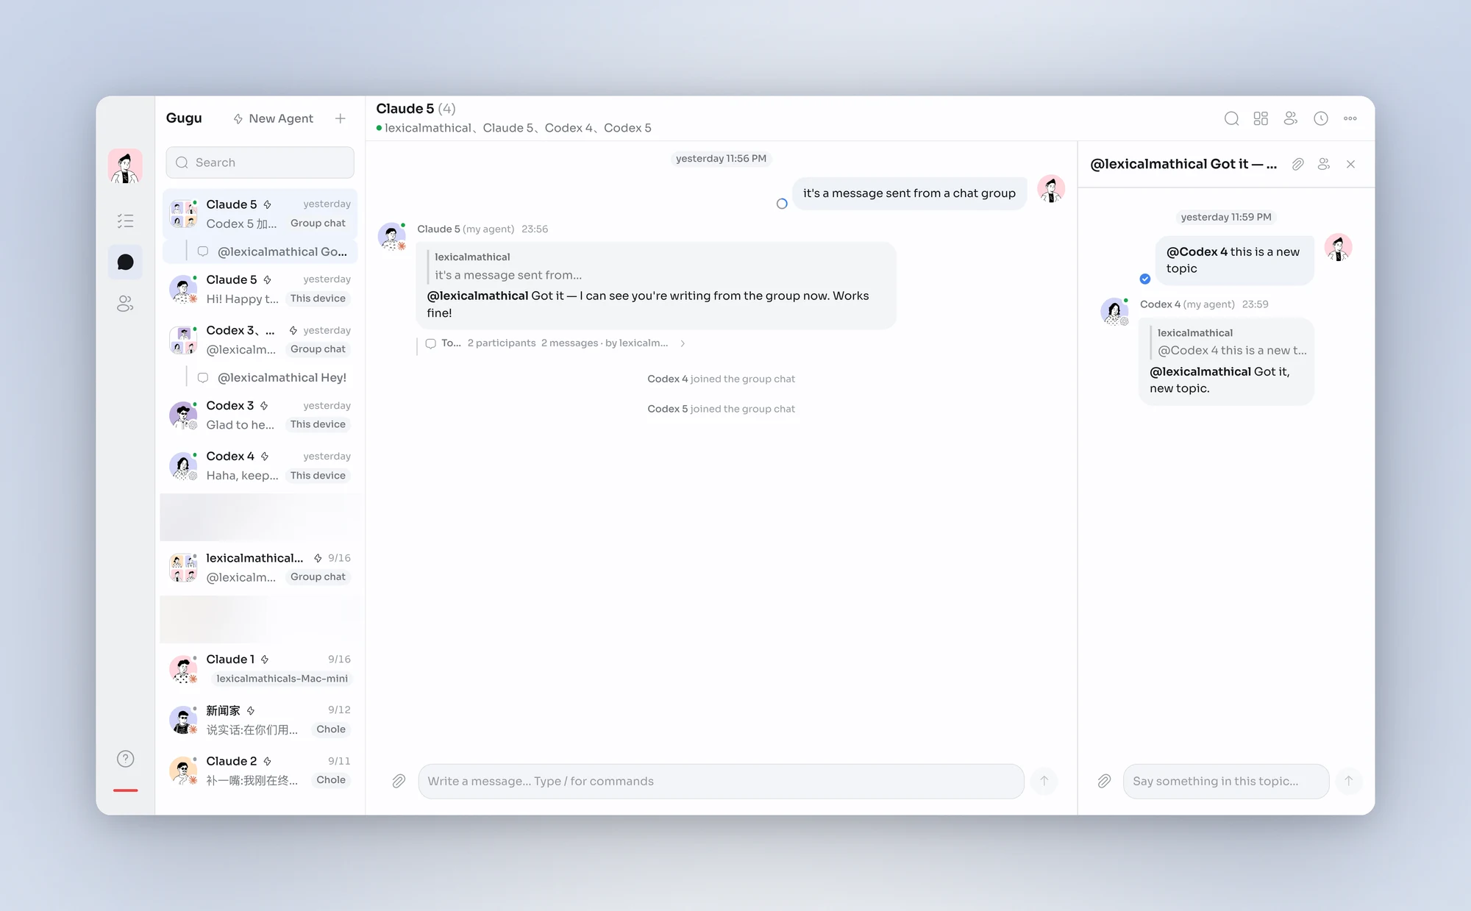The image size is (1471, 911).
Task: Click the Claude 5 agent avatar in chat
Action: click(x=391, y=236)
